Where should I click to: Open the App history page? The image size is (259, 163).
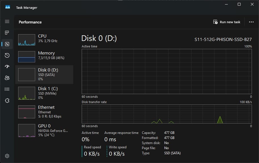pyautogui.click(x=7, y=55)
